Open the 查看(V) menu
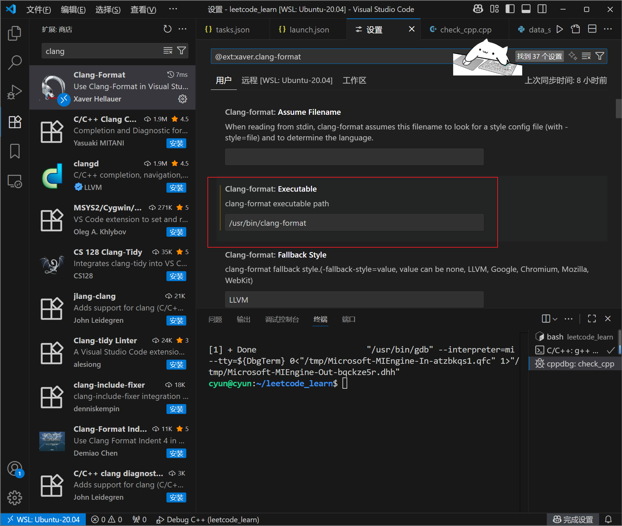The image size is (622, 526). coord(143,10)
